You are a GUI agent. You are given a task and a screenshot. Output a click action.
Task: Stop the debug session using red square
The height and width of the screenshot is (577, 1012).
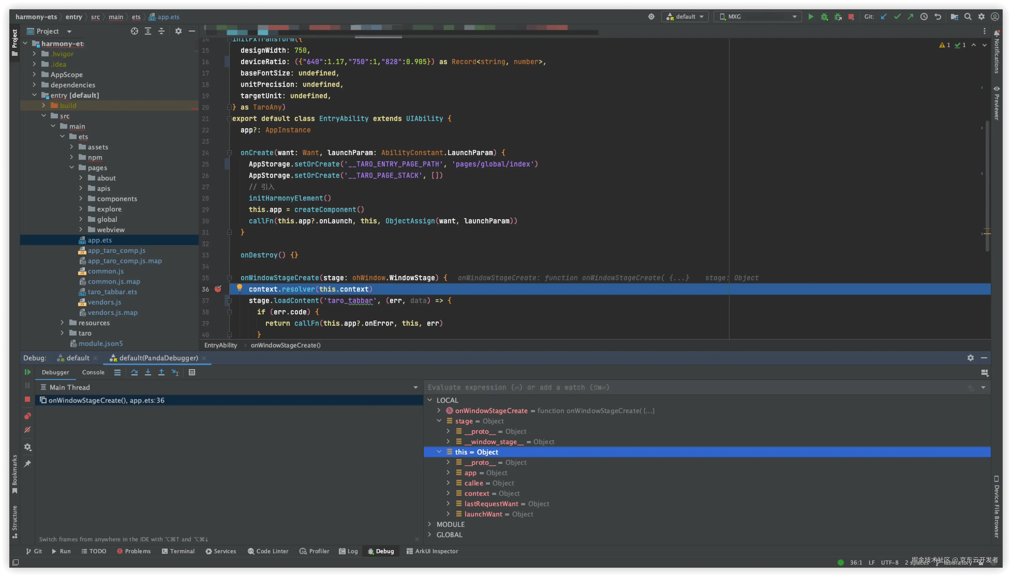coord(27,399)
